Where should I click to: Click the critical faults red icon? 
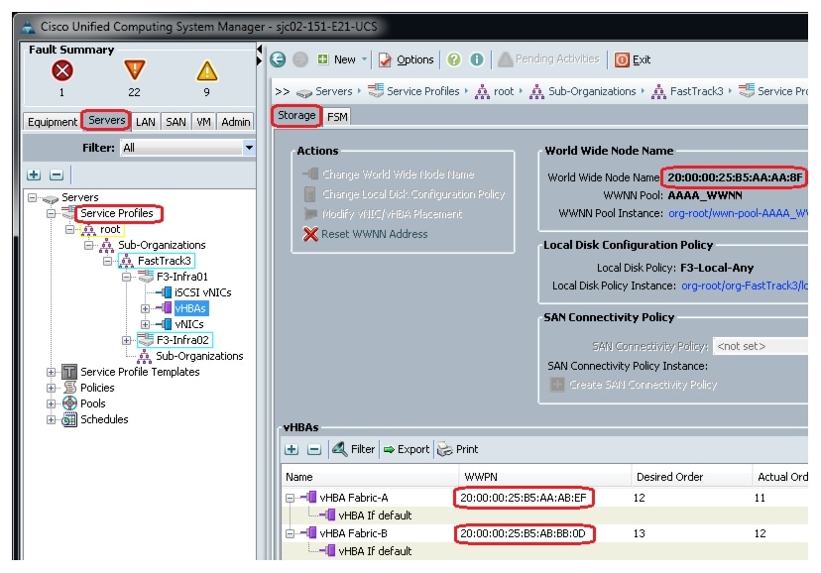(x=62, y=70)
